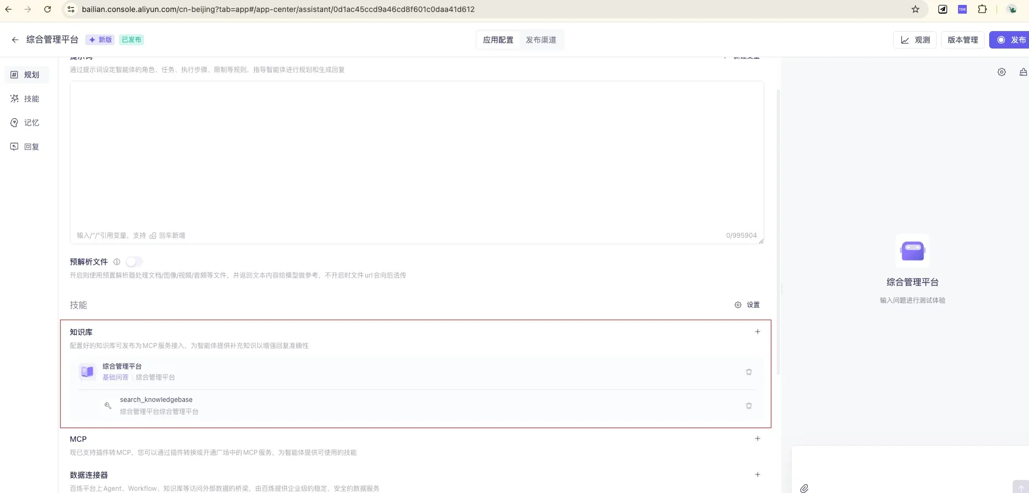Viewport: 1029px width, 493px height.
Task: Select the search_knowledgebase text
Action: coord(156,400)
